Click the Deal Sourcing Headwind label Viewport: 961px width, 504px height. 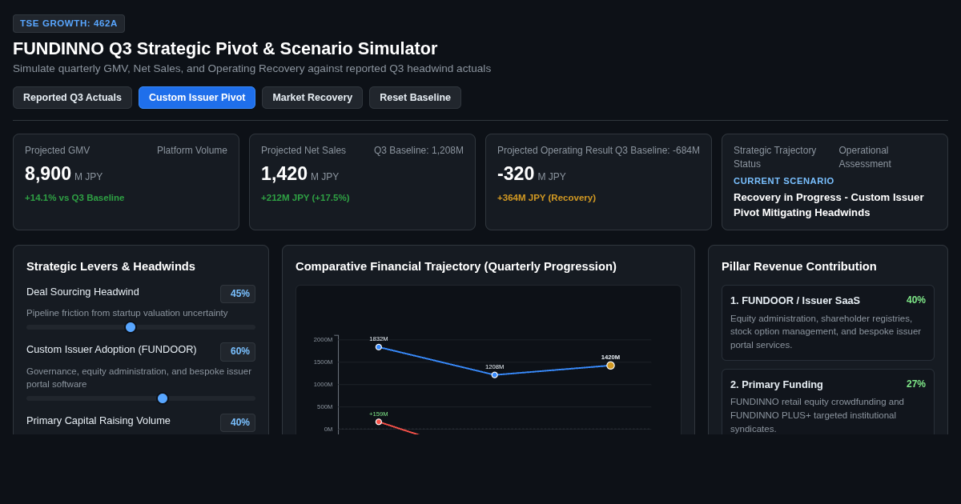(82, 292)
